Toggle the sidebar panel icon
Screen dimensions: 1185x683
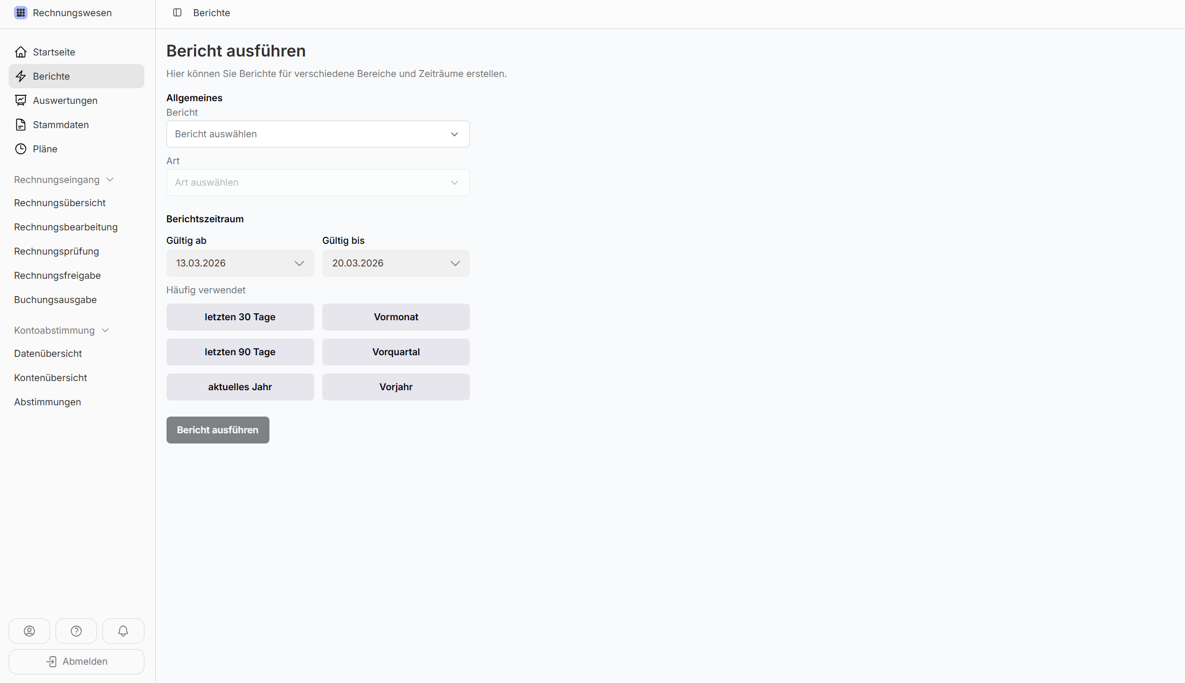177,13
